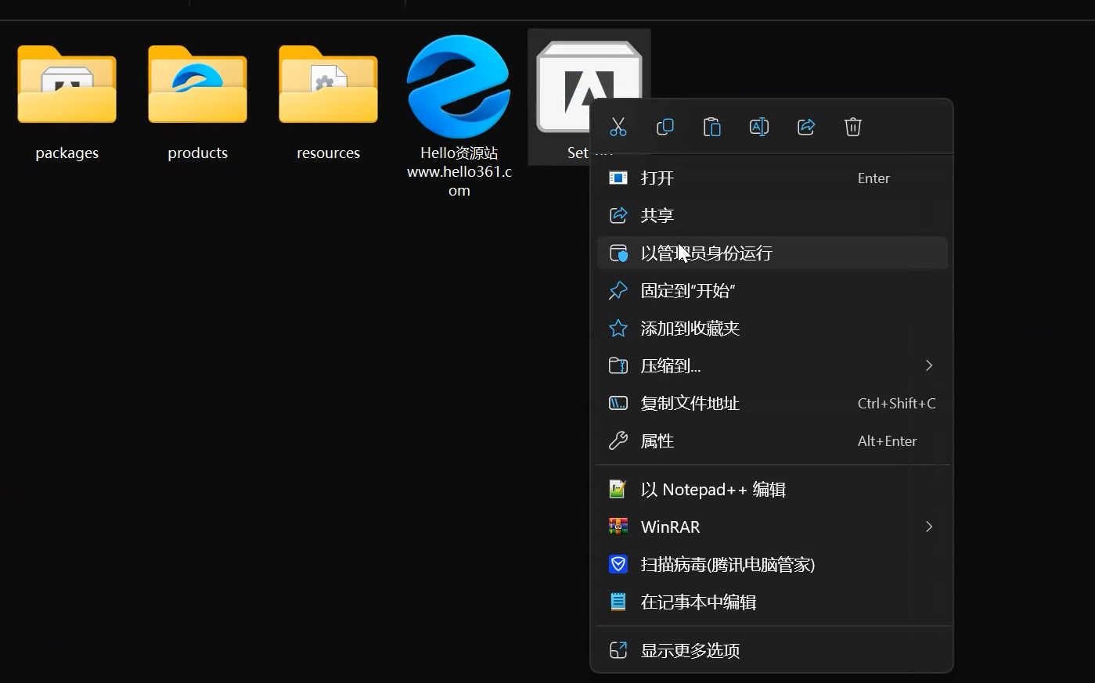Click the Rename icon in context menu
Screen dimensions: 1095x683
click(759, 127)
